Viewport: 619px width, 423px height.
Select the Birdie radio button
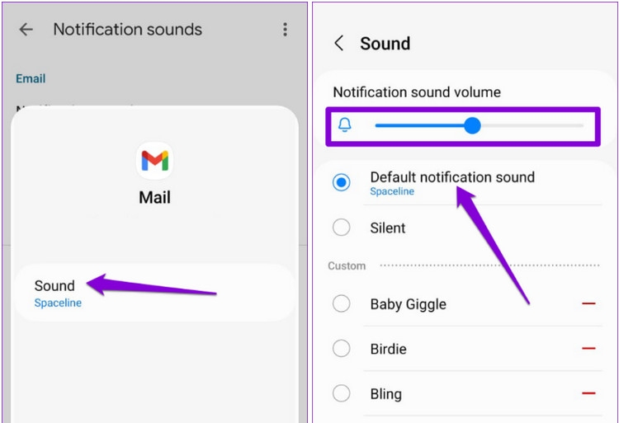pyautogui.click(x=341, y=349)
